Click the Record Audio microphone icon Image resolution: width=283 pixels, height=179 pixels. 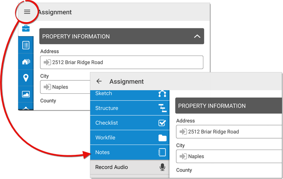point(162,167)
